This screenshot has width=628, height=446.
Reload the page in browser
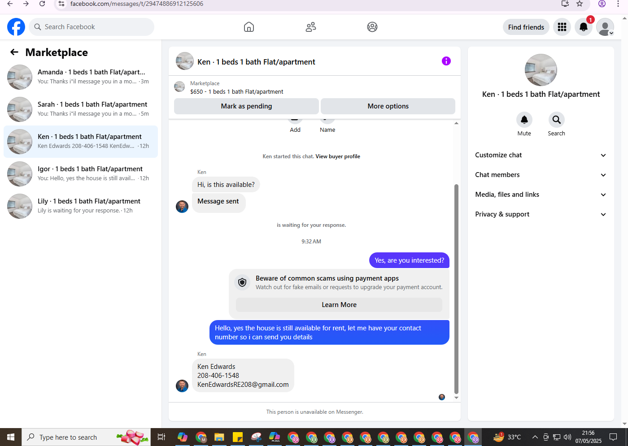[x=42, y=4]
